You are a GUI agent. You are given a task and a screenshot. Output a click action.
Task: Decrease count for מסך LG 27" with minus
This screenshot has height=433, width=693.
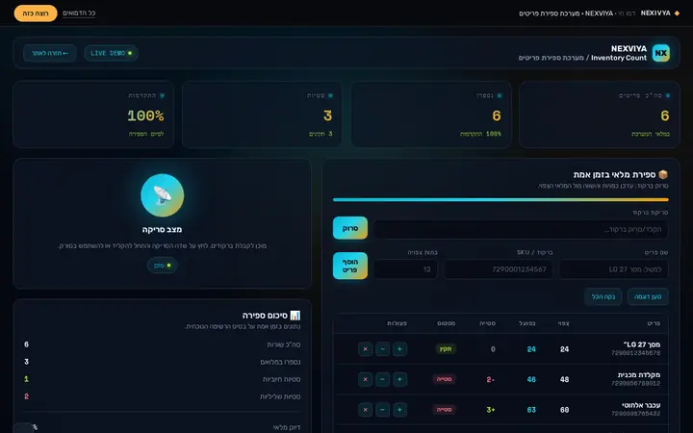click(382, 349)
